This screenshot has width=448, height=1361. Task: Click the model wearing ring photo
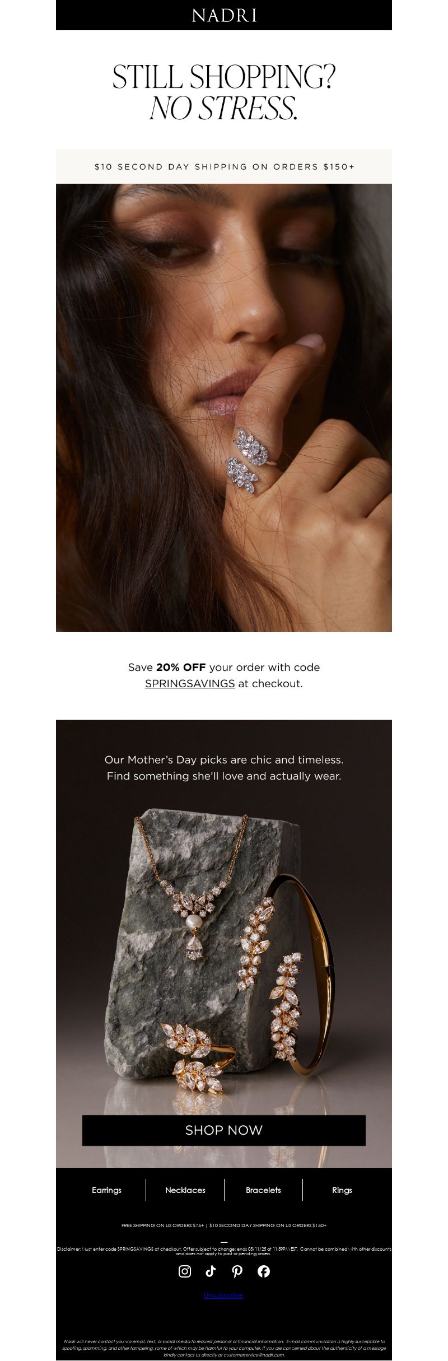(224, 408)
